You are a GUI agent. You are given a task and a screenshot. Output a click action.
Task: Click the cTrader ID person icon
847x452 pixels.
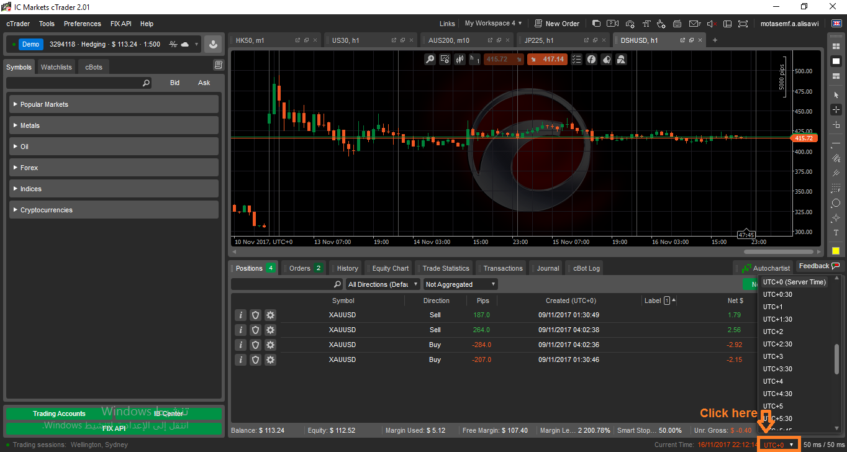point(214,45)
